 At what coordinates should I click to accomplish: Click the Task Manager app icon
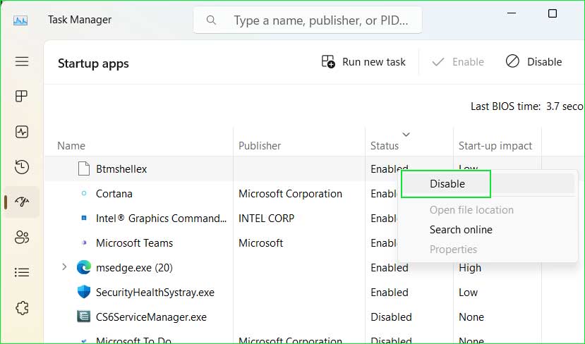(20, 20)
